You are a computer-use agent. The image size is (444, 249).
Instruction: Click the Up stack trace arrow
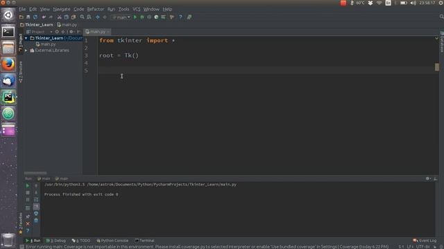(x=36, y=186)
